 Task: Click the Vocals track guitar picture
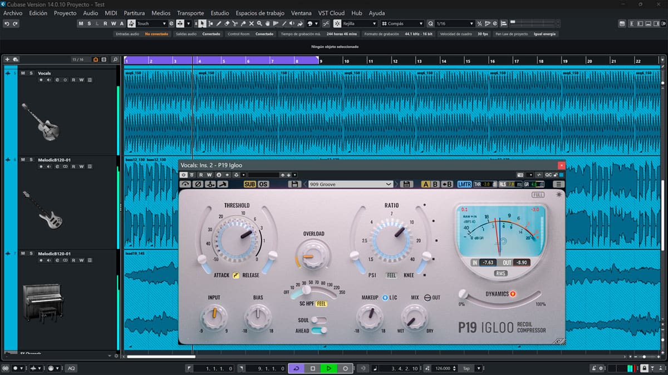tap(40, 121)
